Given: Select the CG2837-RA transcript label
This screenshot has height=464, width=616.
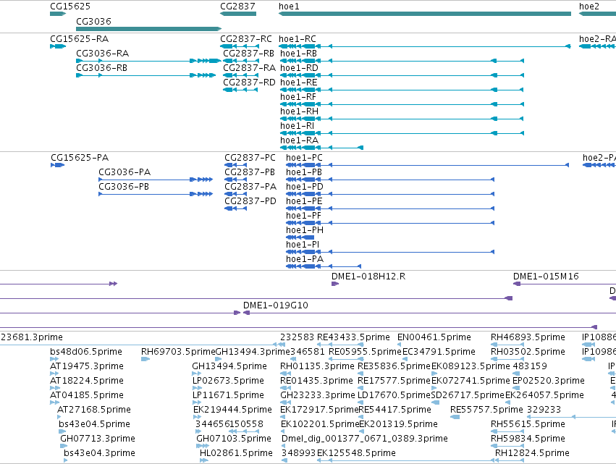Looking at the screenshot, I should (x=250, y=68).
